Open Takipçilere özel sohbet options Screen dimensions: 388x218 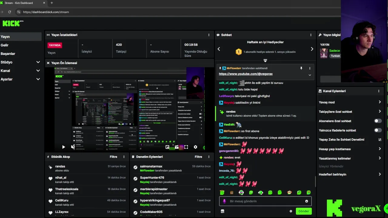coord(350,112)
